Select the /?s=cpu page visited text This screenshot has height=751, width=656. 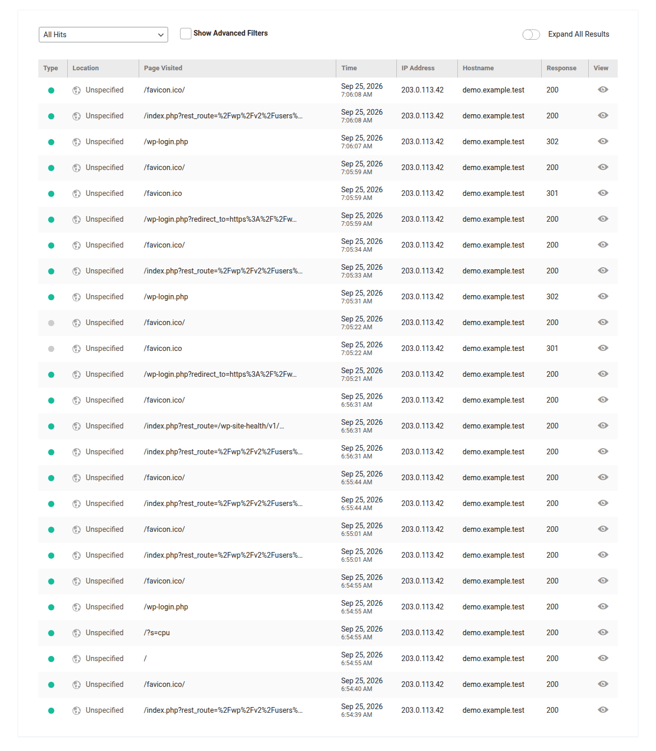point(157,633)
